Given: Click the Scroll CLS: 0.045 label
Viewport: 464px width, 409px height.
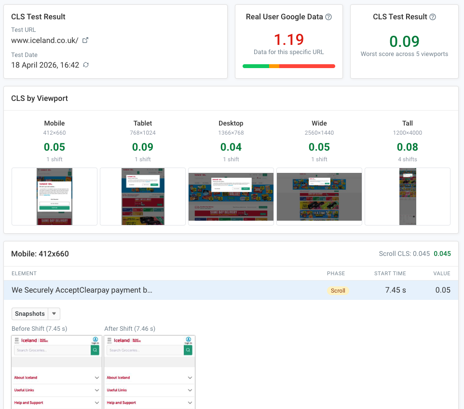Looking at the screenshot, I should (x=404, y=254).
